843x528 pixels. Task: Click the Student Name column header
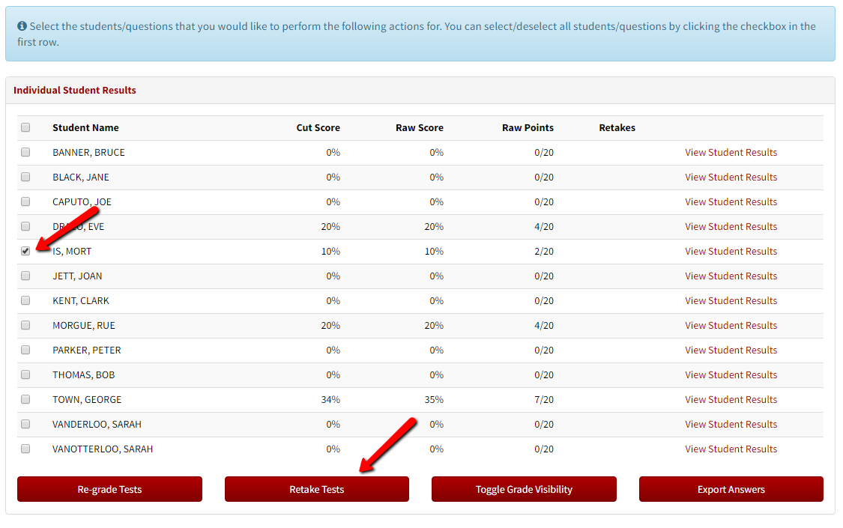85,127
